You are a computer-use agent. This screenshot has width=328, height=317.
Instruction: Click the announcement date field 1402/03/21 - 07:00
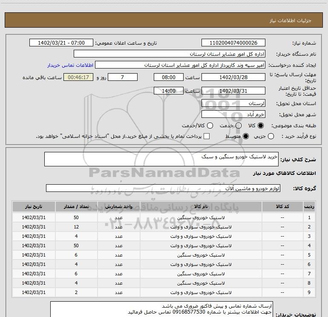[x=61, y=43]
